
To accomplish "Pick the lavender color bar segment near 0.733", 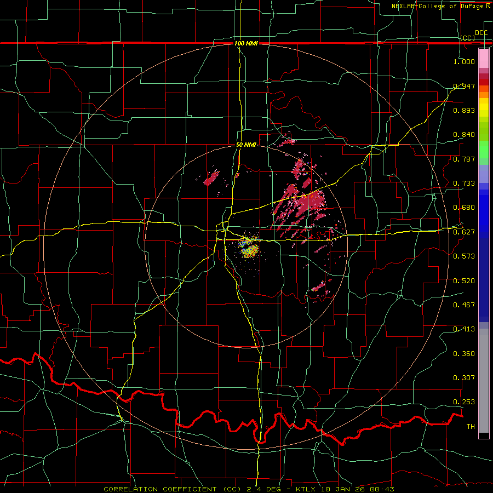I will pyautogui.click(x=484, y=174).
